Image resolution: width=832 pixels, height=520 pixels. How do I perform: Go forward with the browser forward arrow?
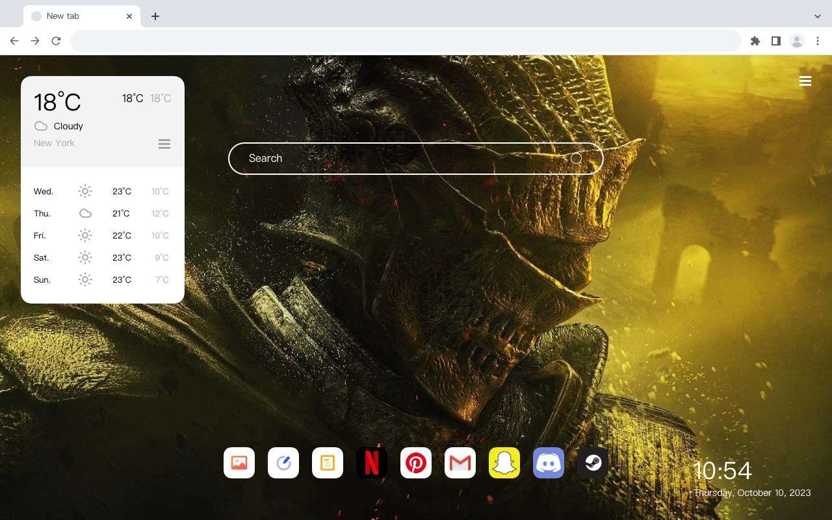(35, 41)
